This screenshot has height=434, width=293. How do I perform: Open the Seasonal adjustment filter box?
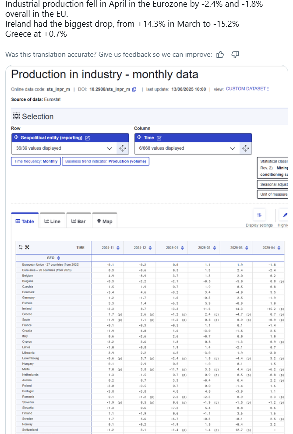[272, 184]
